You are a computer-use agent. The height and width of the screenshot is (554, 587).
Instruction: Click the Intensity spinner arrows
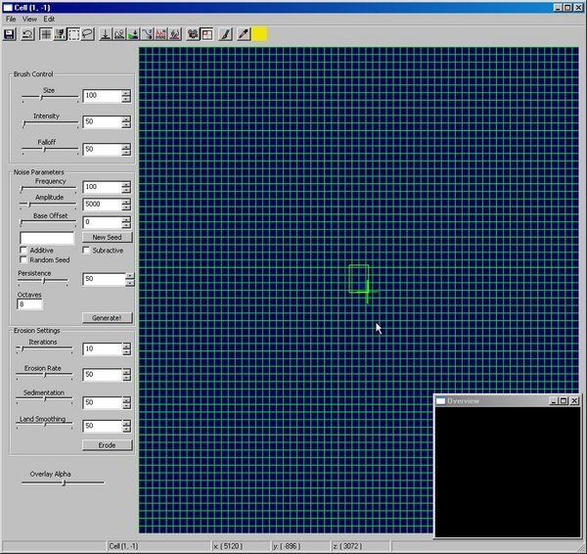pos(126,121)
